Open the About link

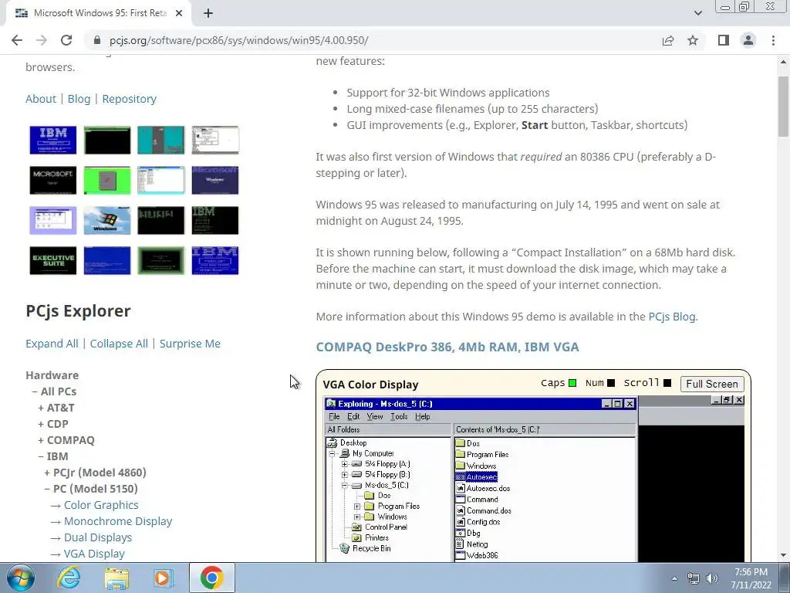41,99
